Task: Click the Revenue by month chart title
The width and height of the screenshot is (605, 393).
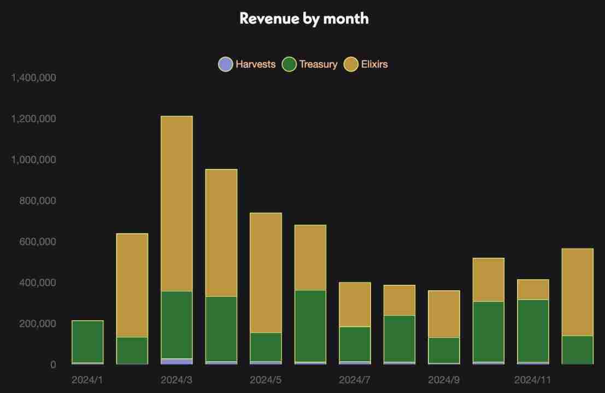Action: tap(304, 18)
